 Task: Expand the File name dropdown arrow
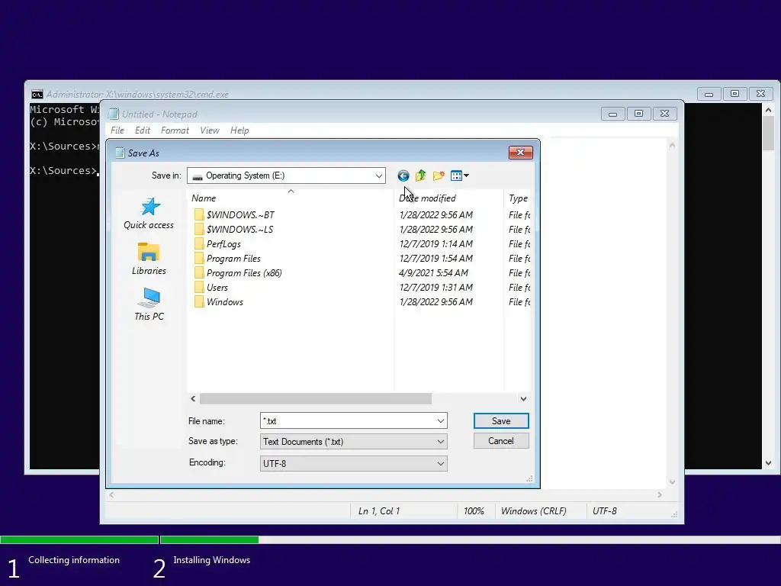[x=441, y=421]
